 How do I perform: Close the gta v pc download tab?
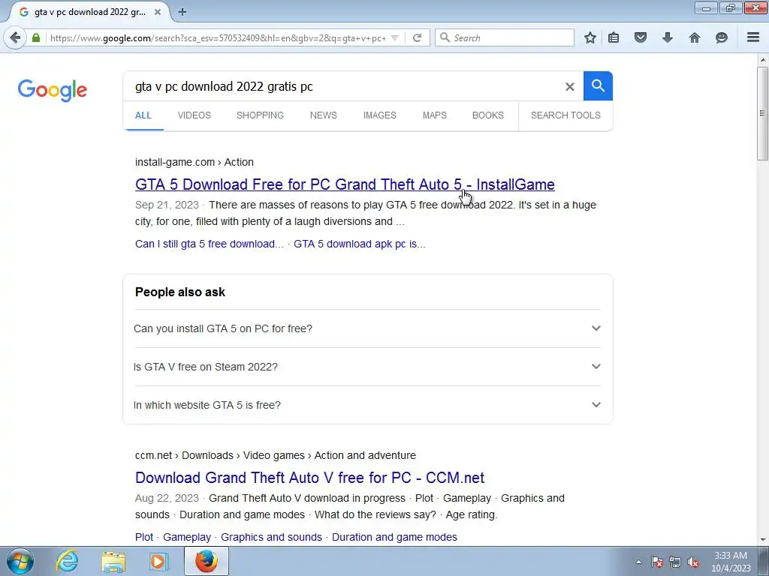pos(158,12)
